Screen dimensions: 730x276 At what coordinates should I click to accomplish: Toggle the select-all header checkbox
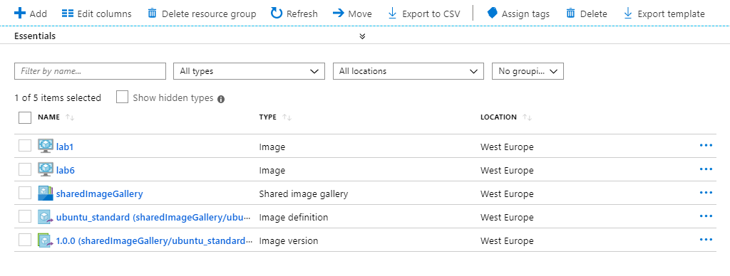[x=25, y=117]
